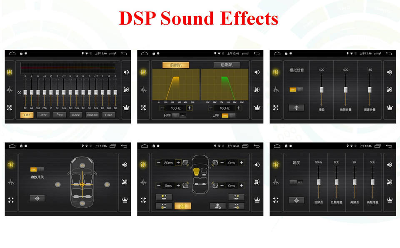Choose the person-with-gear user preset on the delay screen

pos(217,206)
